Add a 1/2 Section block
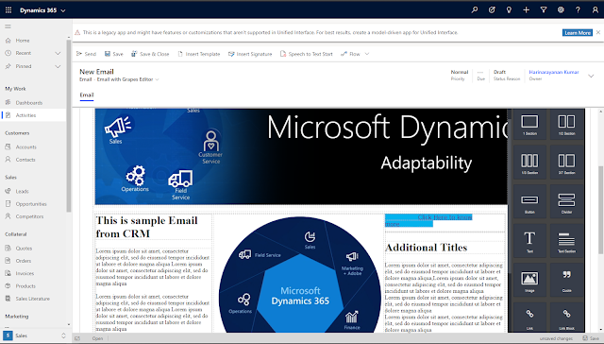604x344 pixels. click(x=566, y=124)
